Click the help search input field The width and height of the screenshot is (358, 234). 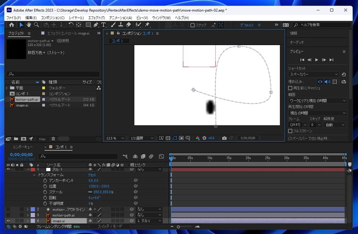click(321, 25)
